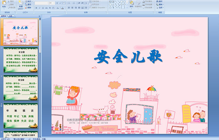
Task: Click the Format Painter (格式刷) icon
Action: pos(9,7)
